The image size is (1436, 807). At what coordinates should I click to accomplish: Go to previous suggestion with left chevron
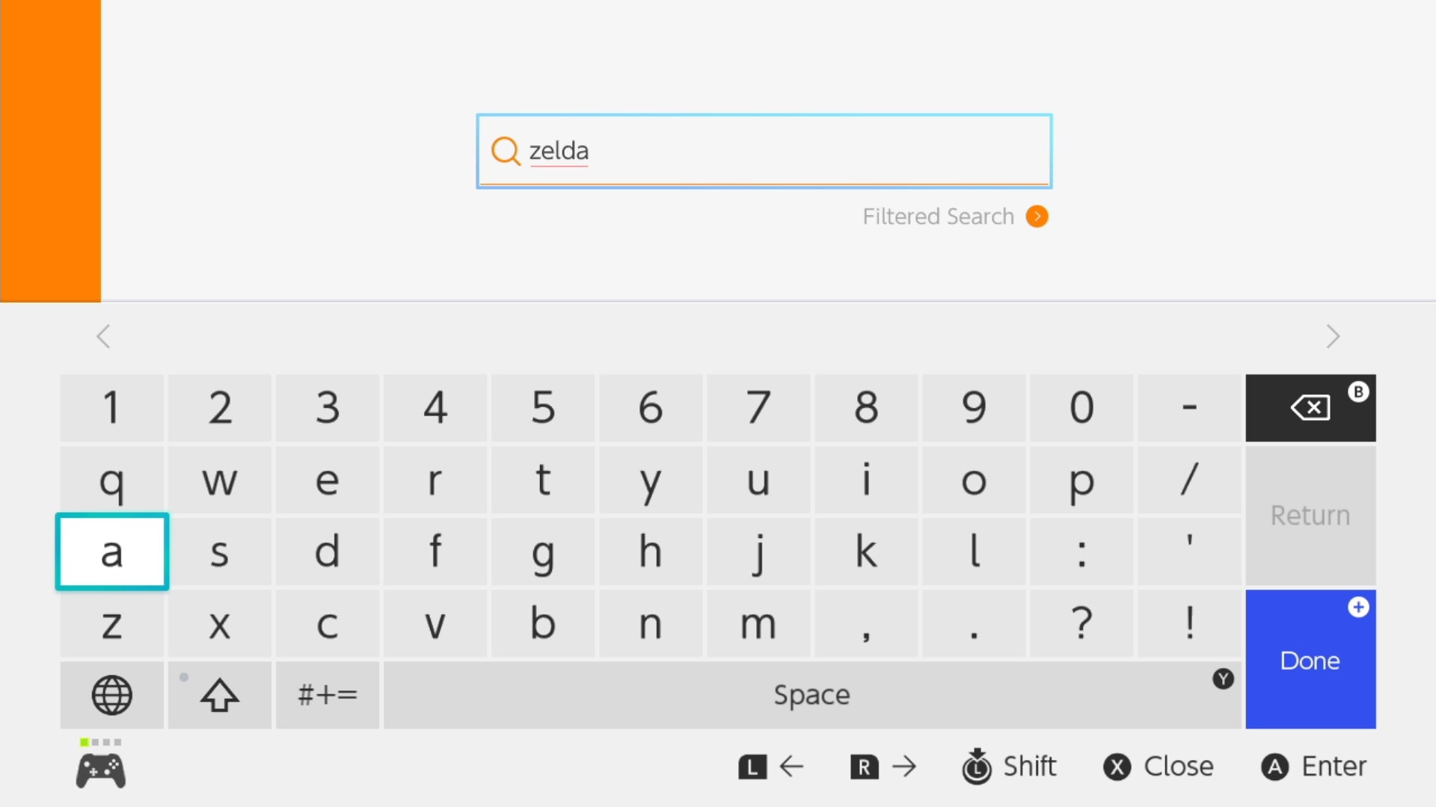(x=104, y=336)
